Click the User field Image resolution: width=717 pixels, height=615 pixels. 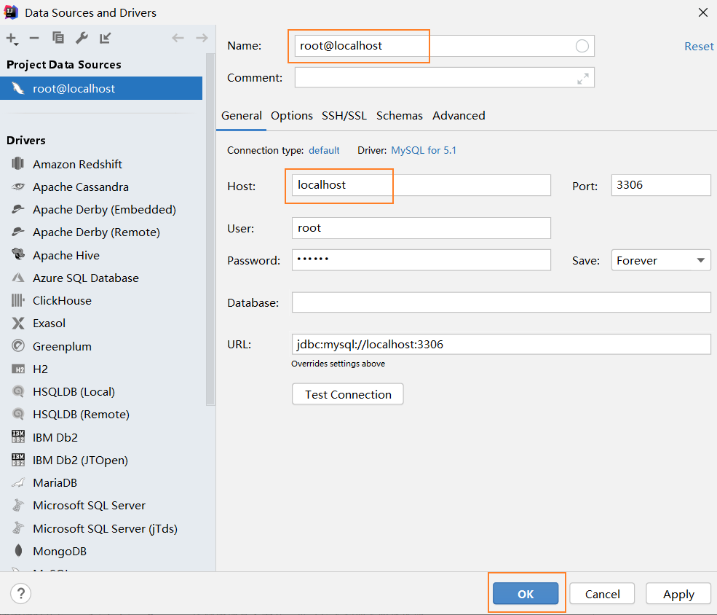(x=421, y=228)
